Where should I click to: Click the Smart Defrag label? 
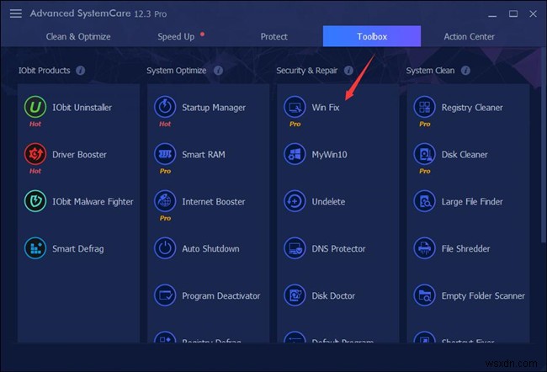click(77, 249)
